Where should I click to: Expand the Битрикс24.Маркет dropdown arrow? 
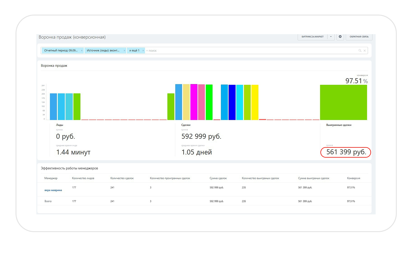331,37
